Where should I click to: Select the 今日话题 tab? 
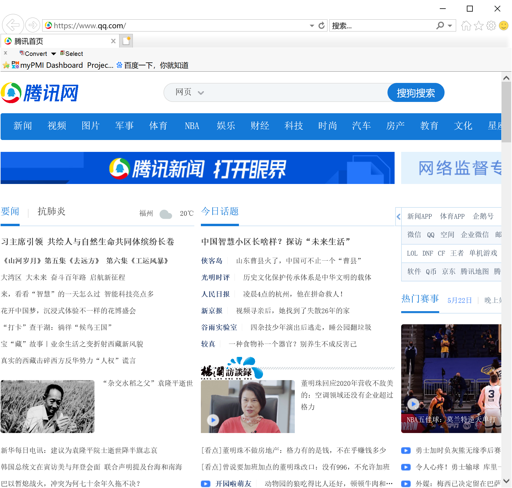[220, 212]
